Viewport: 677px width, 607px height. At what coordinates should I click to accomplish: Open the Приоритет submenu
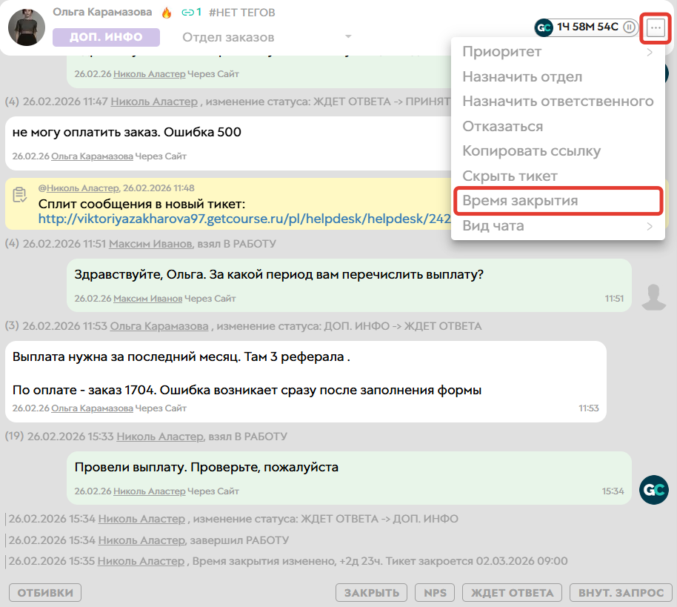pos(558,52)
